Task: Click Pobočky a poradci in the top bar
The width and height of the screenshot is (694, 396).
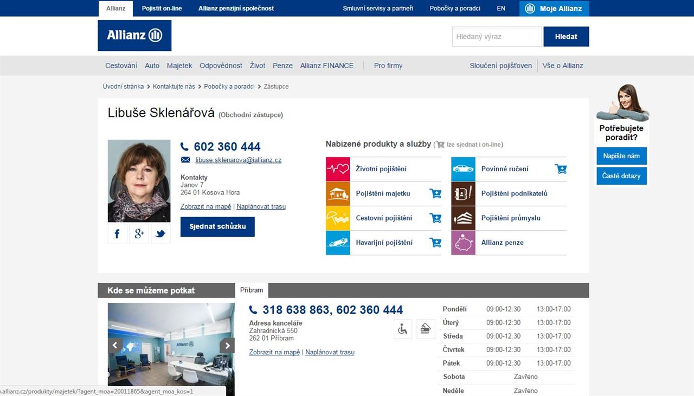Action: click(455, 9)
